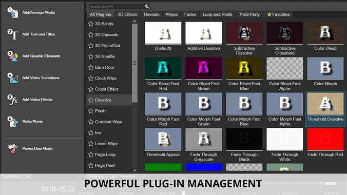Switch to Loop and Peels tab

217,14
